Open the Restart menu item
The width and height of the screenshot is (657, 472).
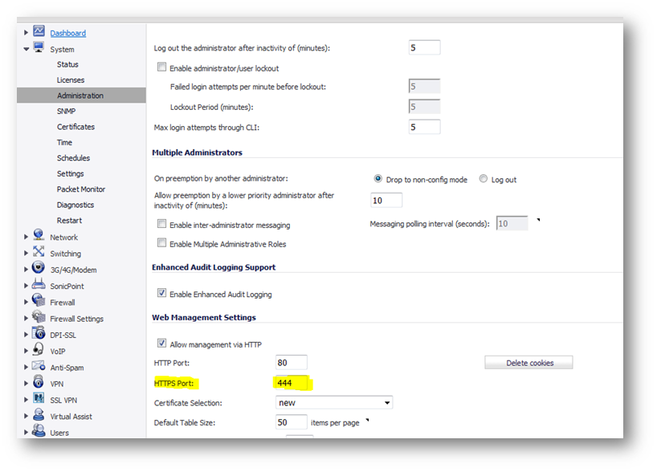pos(70,220)
